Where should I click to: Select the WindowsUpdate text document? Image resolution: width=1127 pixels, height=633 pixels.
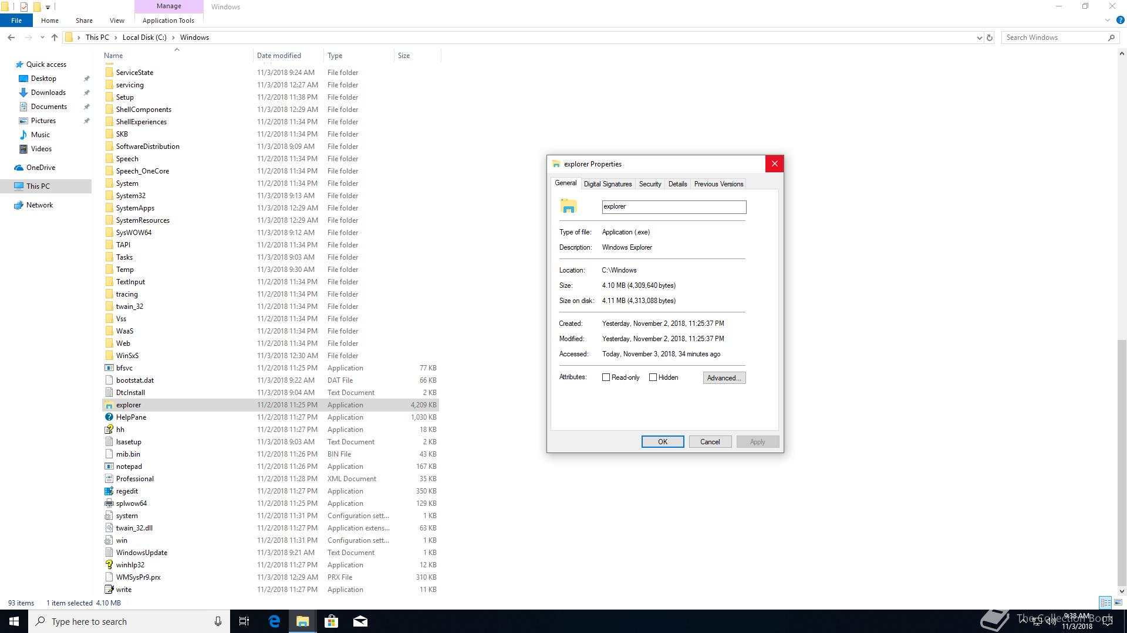(x=271, y=553)
